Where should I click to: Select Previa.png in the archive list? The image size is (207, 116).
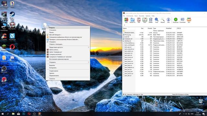coord(128,35)
